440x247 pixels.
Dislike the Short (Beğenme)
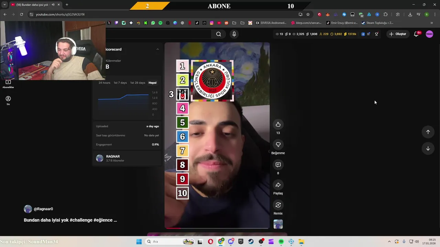278,144
